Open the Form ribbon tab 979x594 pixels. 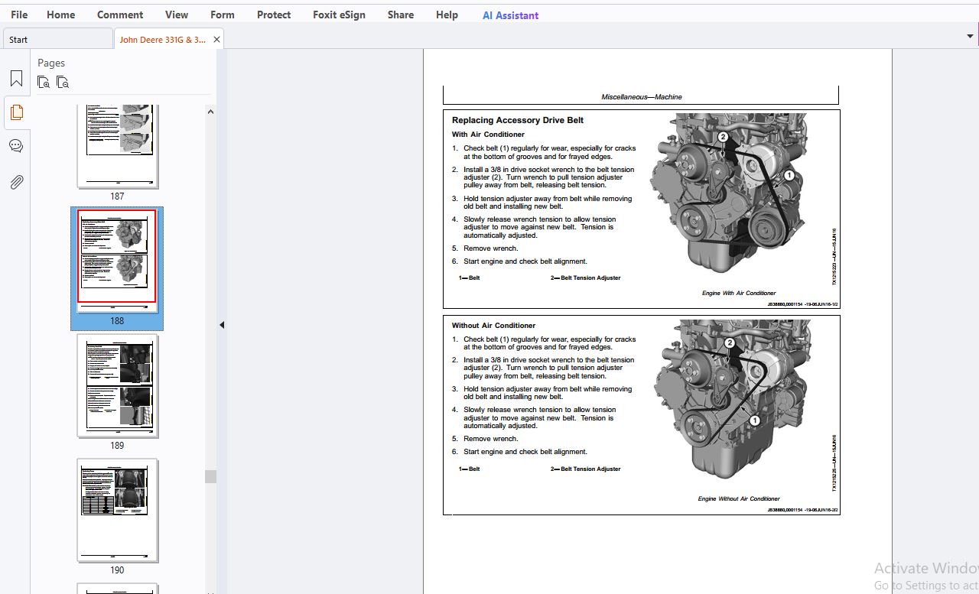[x=223, y=15]
